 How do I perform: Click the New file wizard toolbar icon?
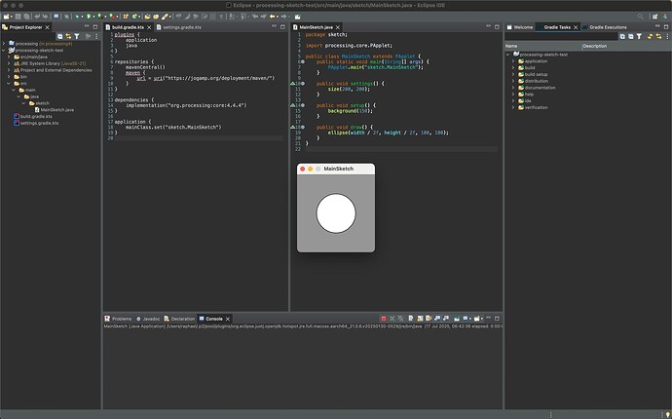point(6,17)
